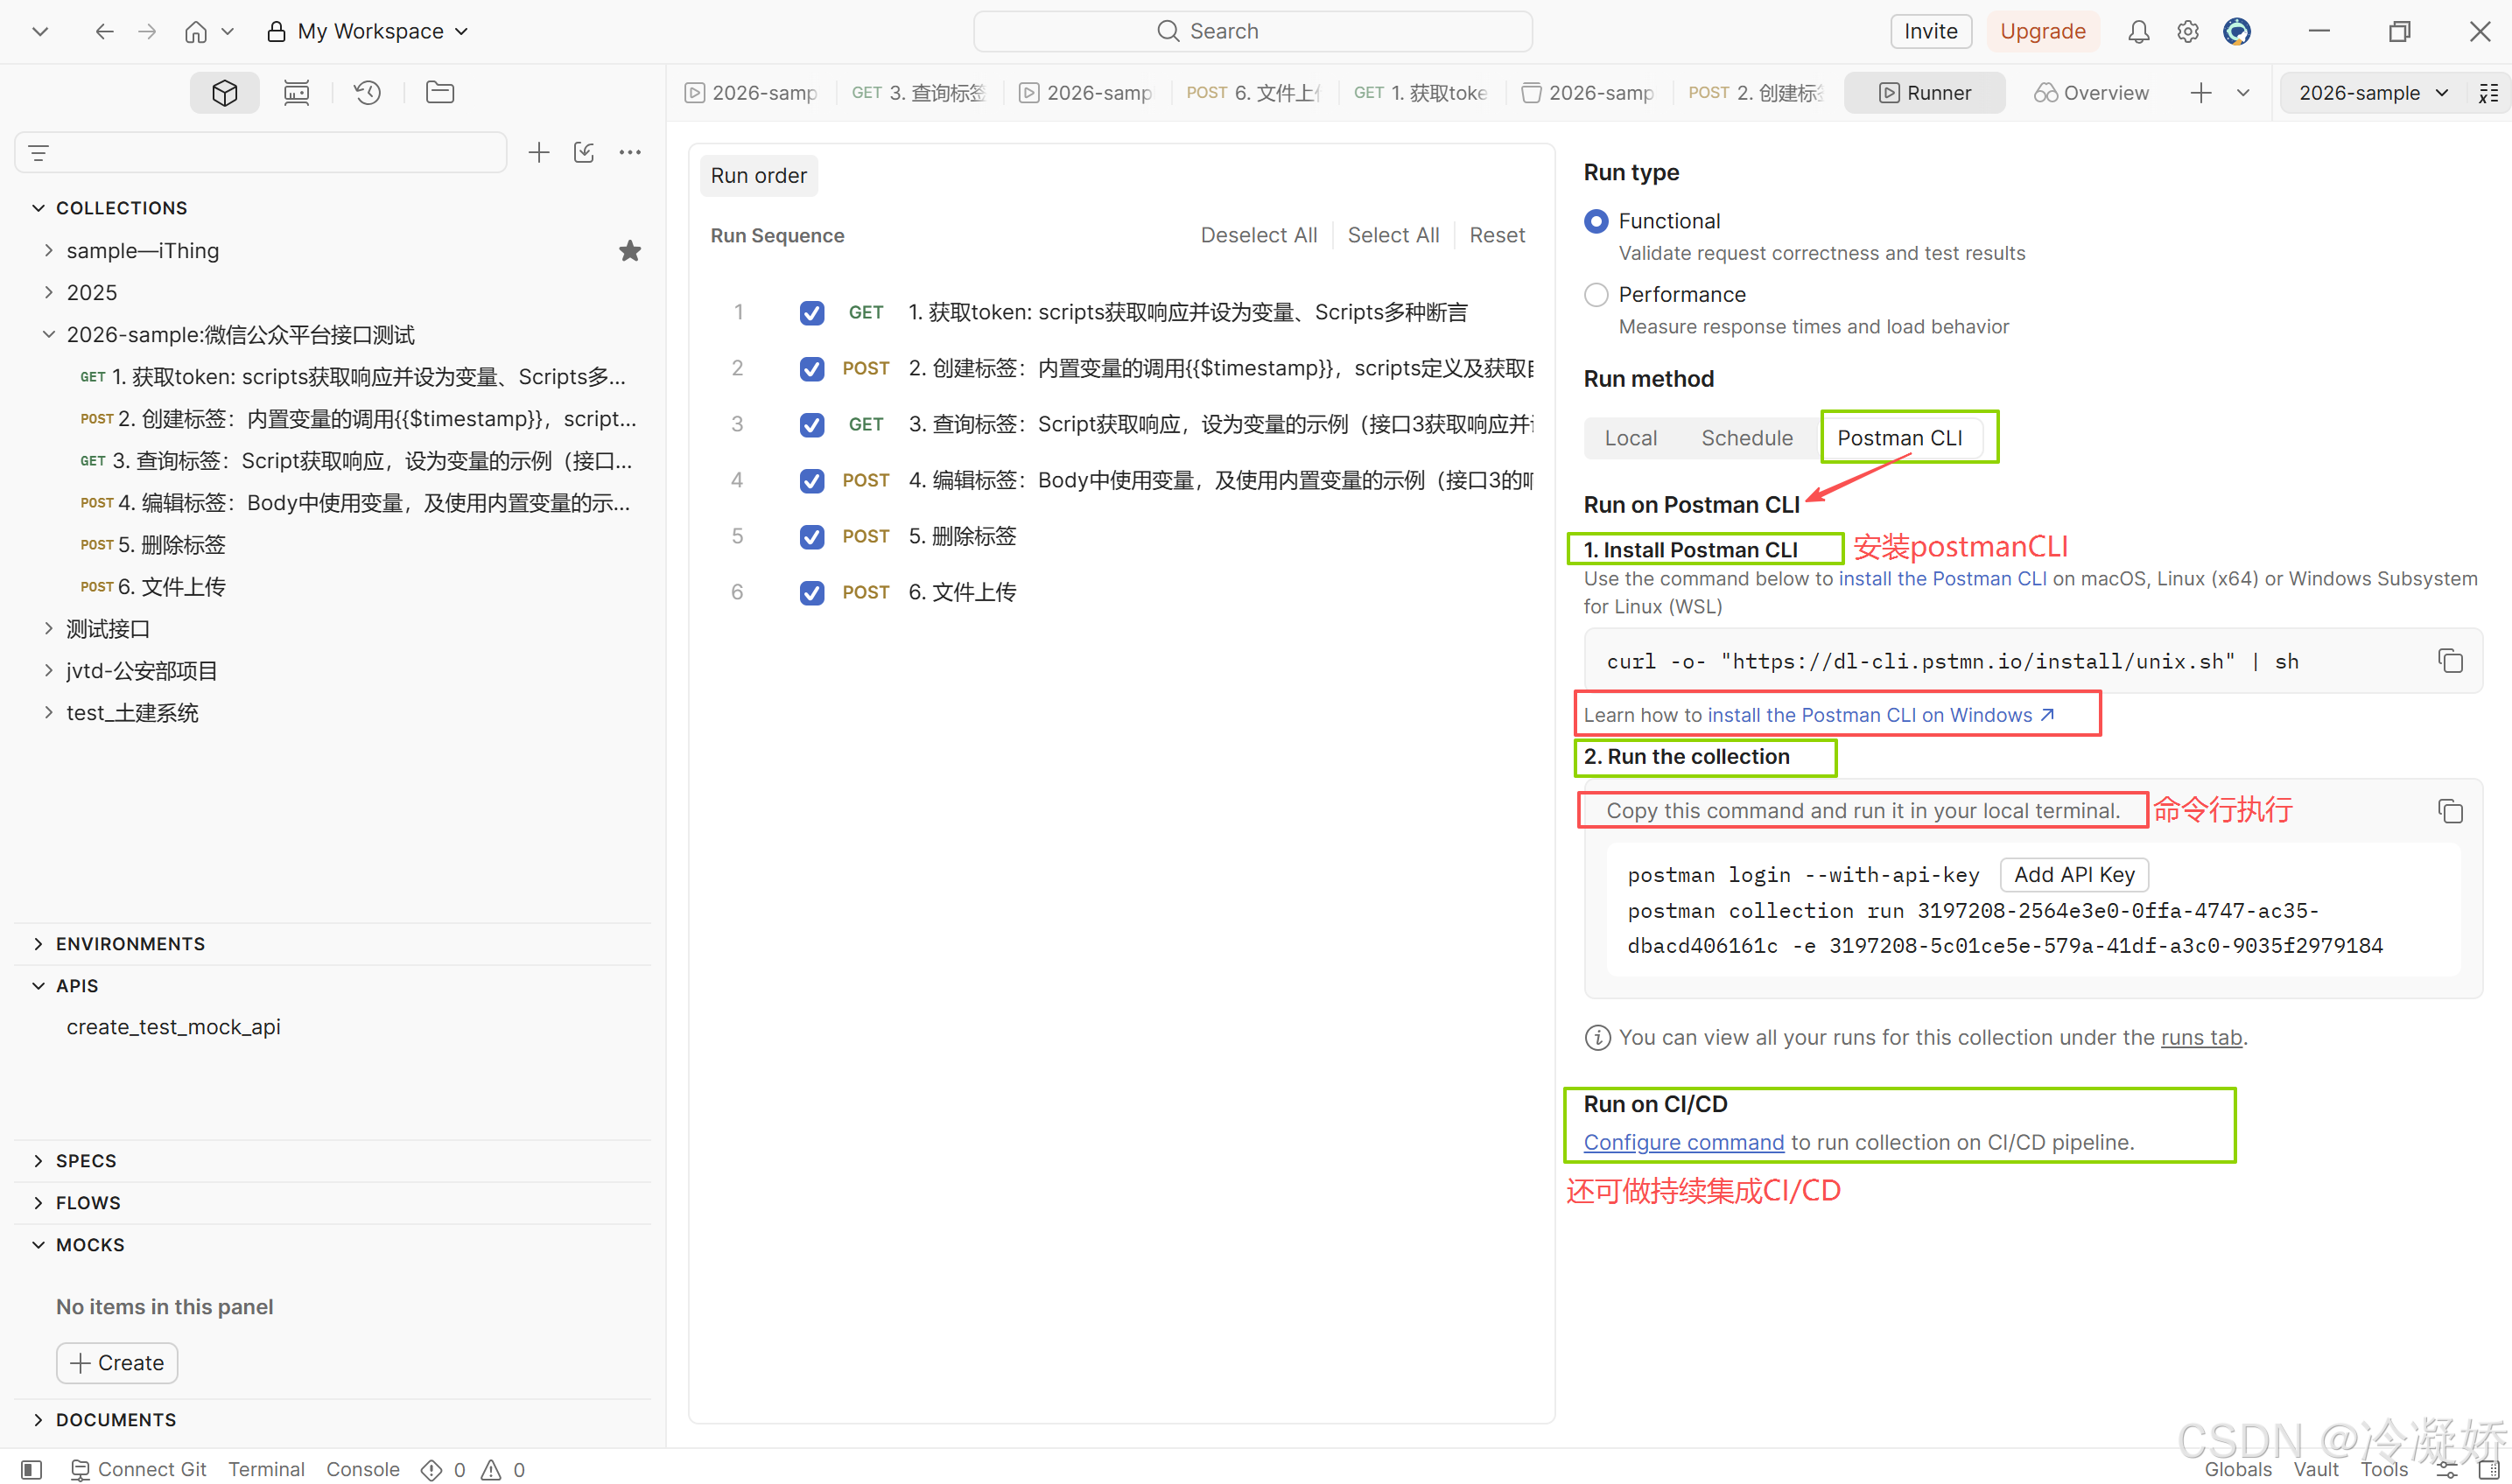Viewport: 2512px width, 1484px height.
Task: Open create_test_mock_api under APIS
Action: (x=173, y=1028)
